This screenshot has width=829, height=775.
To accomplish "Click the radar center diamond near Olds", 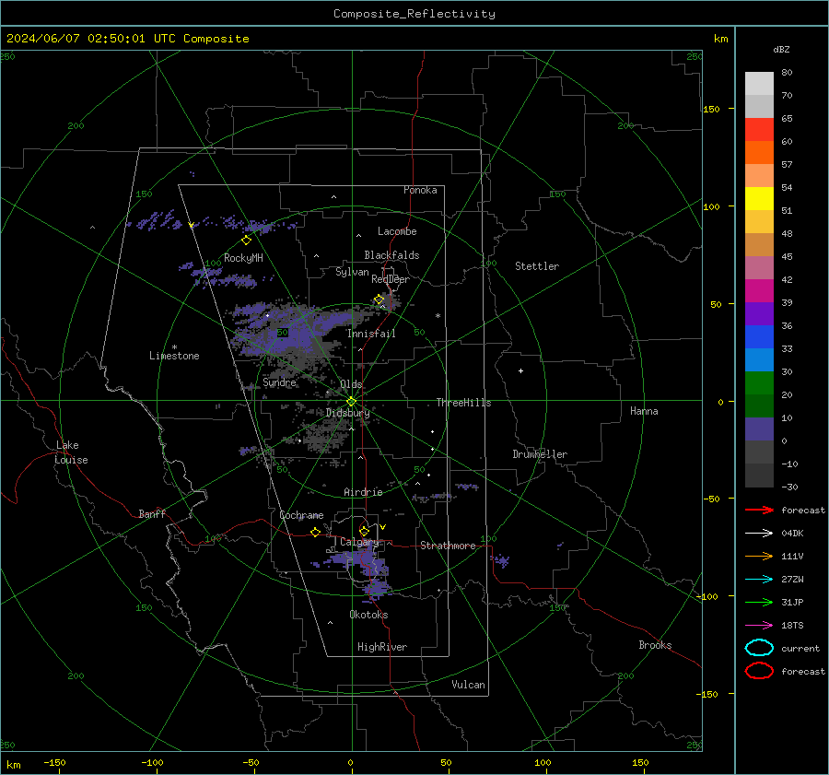I will pos(352,401).
